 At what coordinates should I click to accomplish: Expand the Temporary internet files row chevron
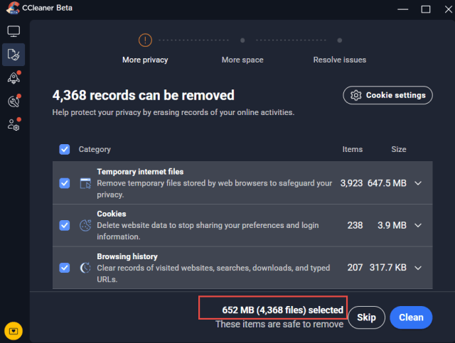tap(418, 183)
